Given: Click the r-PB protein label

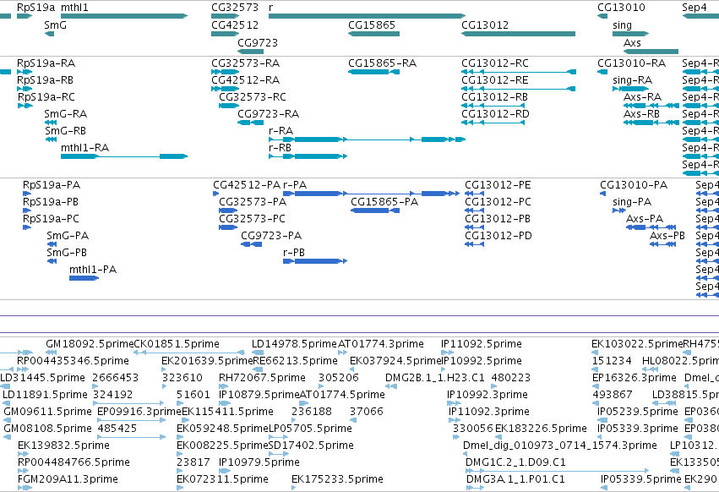Looking at the screenshot, I should coord(293,253).
